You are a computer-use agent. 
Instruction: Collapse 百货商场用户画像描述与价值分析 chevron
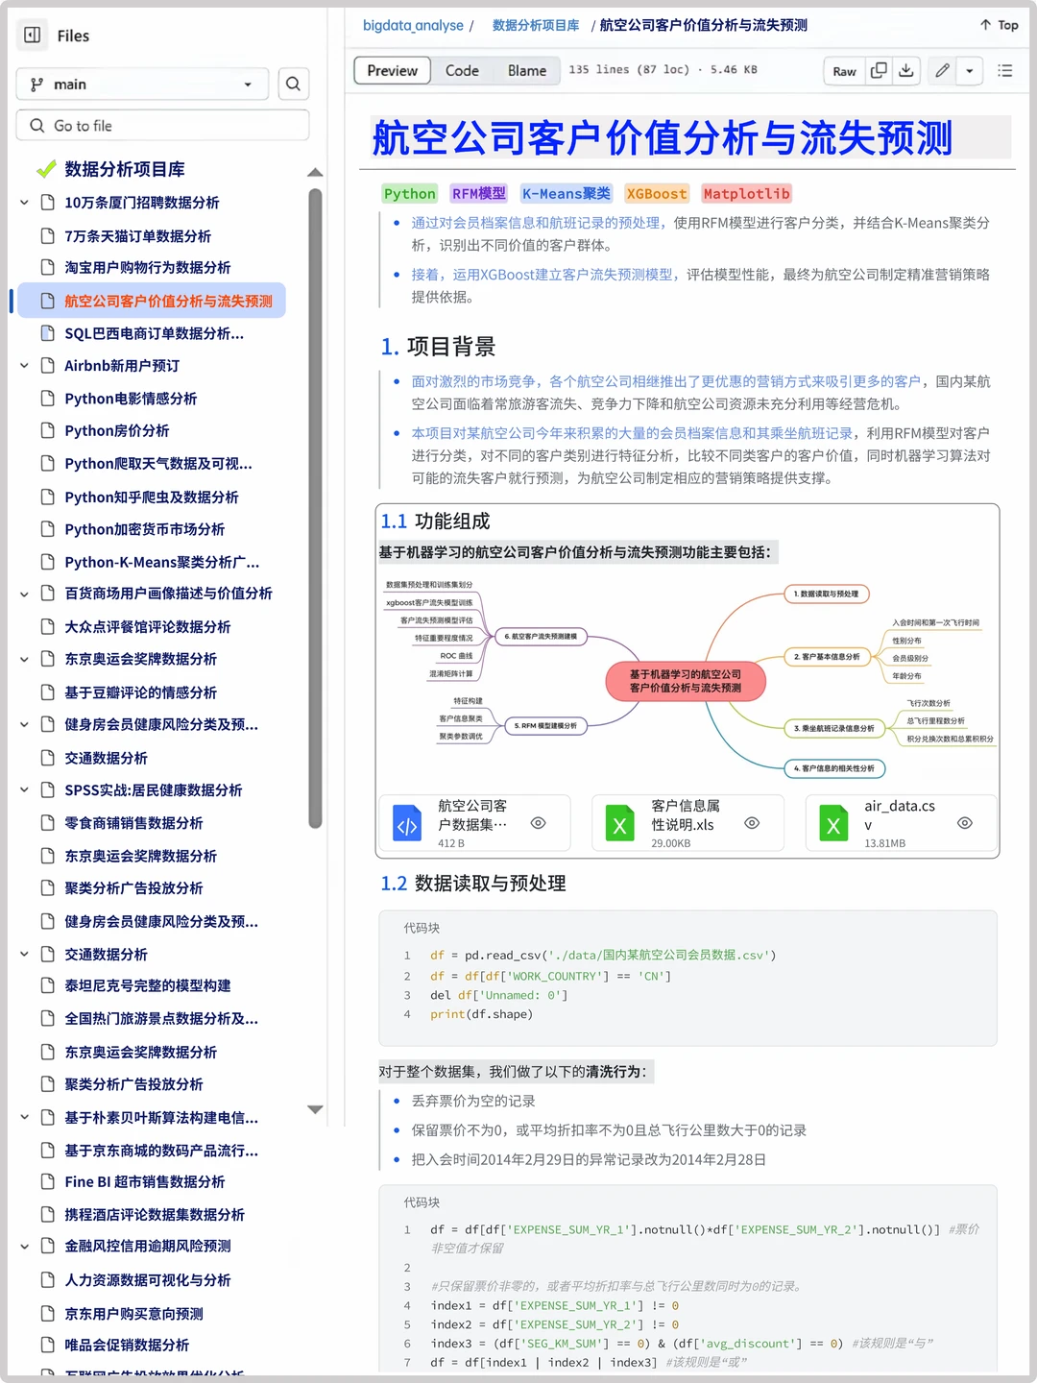(25, 594)
